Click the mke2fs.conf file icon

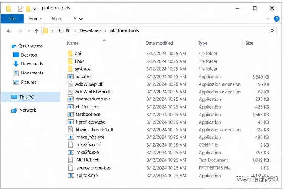coord(71,145)
